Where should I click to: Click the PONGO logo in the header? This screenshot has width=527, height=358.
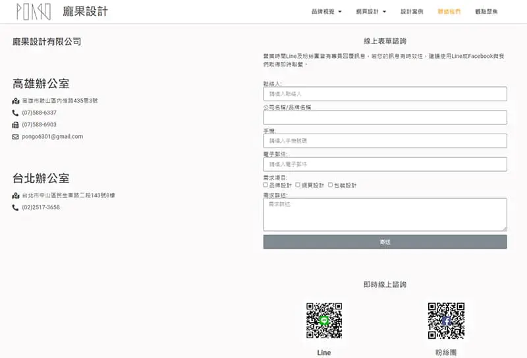pyautogui.click(x=33, y=12)
